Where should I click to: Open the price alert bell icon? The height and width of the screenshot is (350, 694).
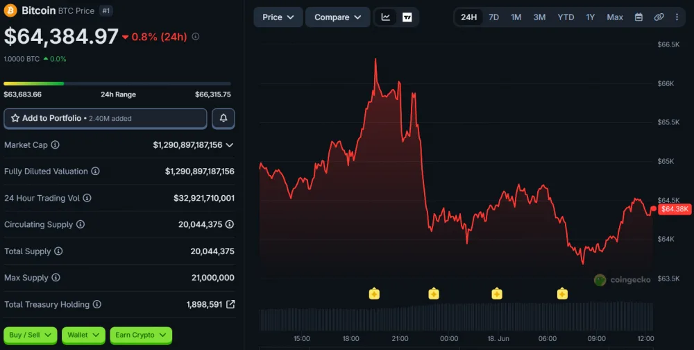click(223, 118)
